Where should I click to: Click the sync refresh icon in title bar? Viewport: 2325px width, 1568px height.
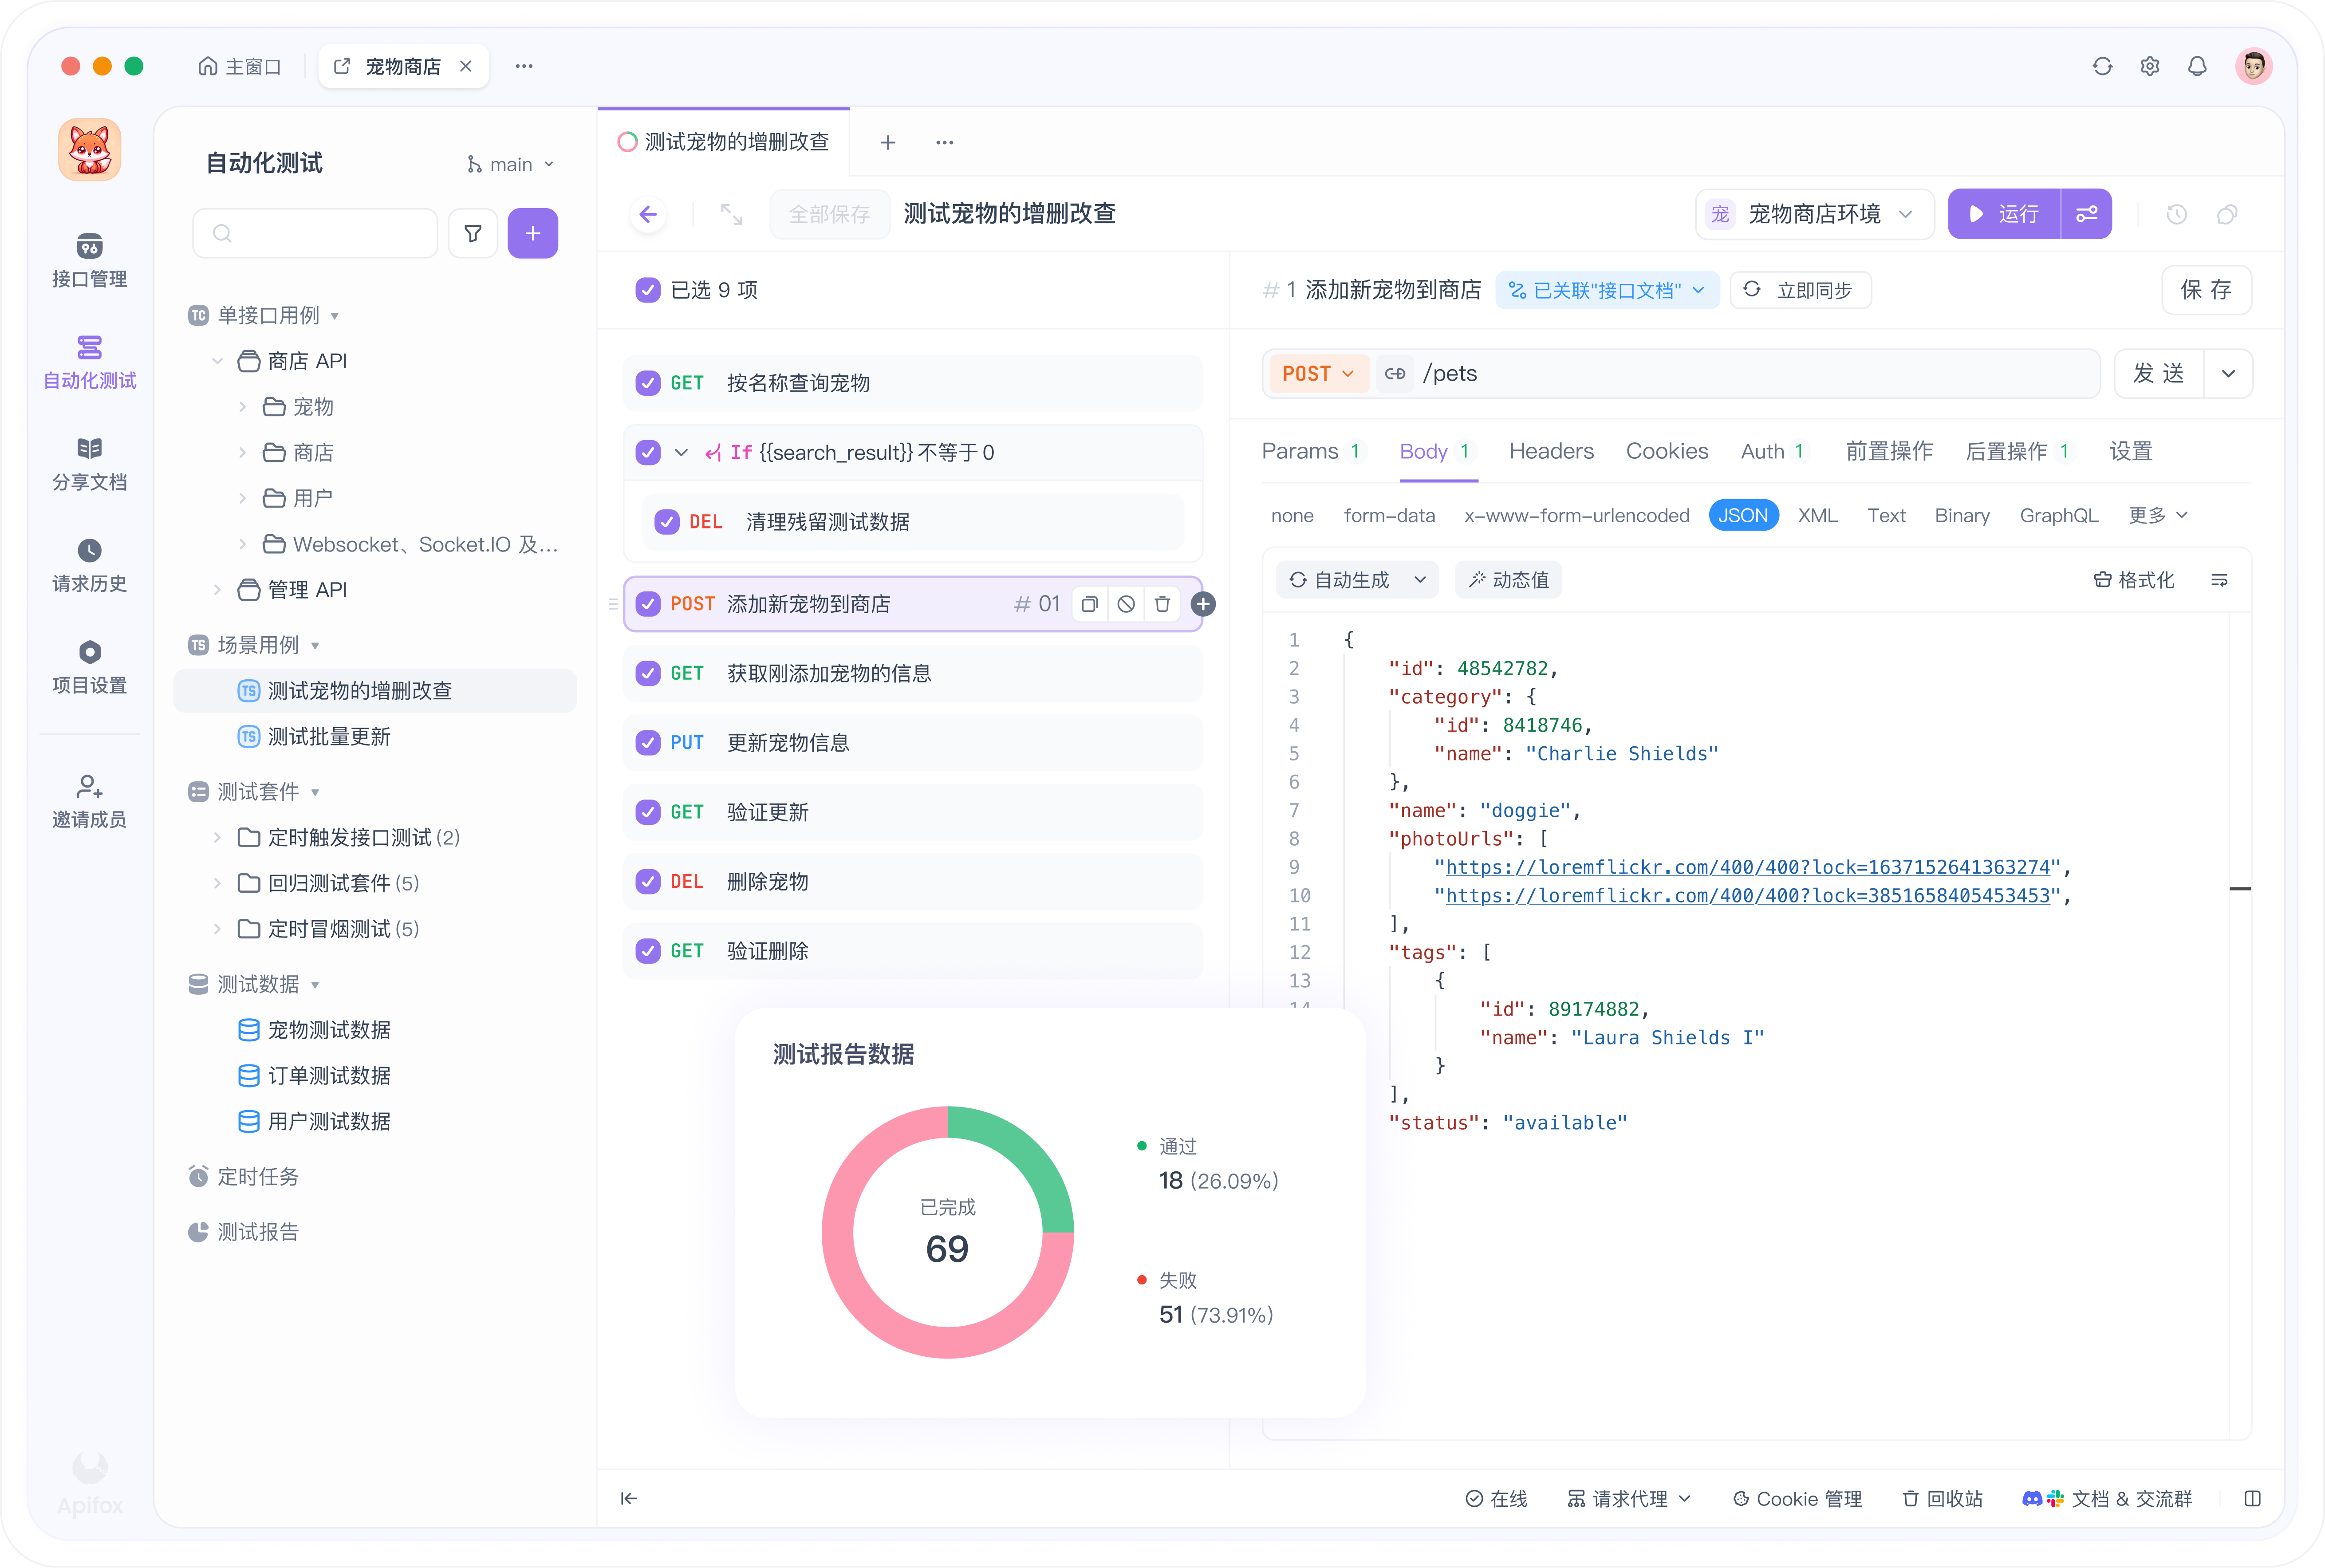coord(2102,66)
